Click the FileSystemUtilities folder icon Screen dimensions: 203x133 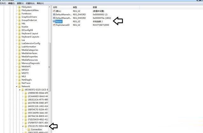coord(19,10)
